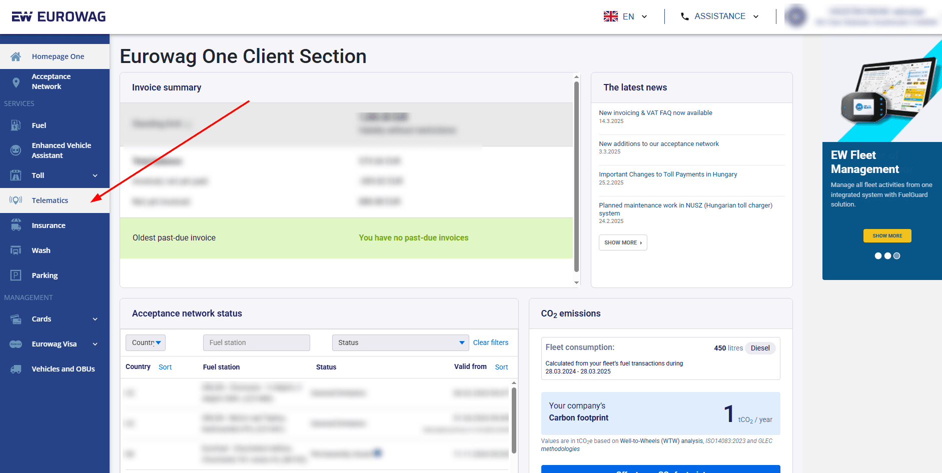
Task: Open Enhanced Vehicle Assistant menu item
Action: pos(55,150)
